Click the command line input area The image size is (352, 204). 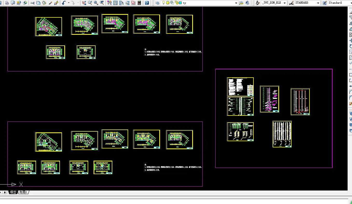[174, 202]
